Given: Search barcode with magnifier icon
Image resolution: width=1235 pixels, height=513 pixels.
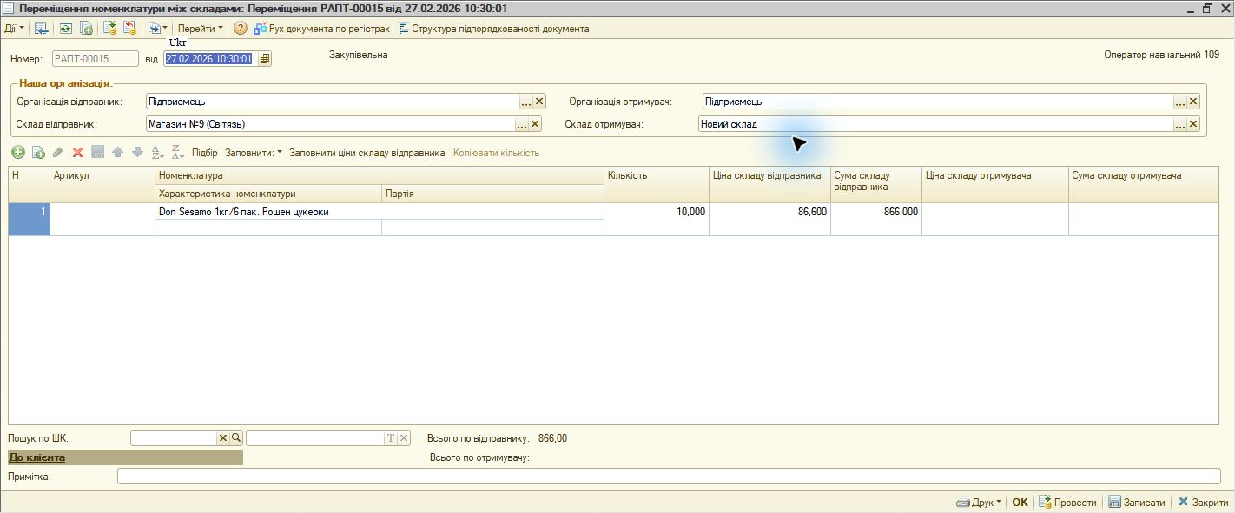Looking at the screenshot, I should [235, 438].
